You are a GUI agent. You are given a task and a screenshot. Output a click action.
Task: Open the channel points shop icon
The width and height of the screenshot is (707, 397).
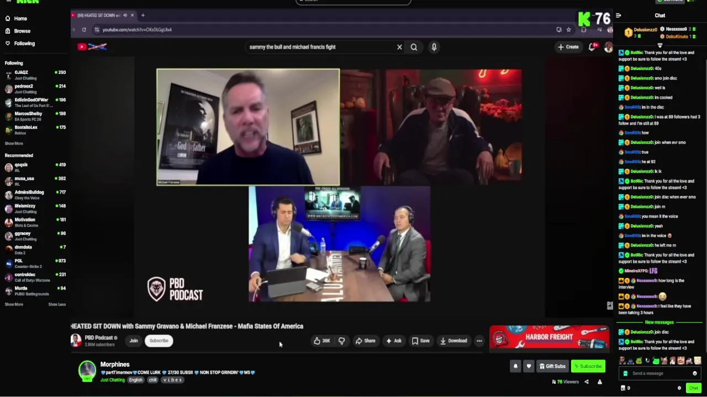coord(624,388)
